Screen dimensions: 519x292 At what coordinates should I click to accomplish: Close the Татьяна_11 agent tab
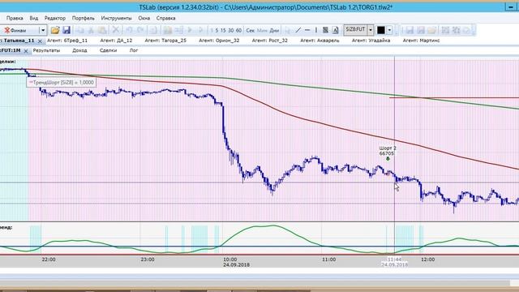pyautogui.click(x=40, y=41)
